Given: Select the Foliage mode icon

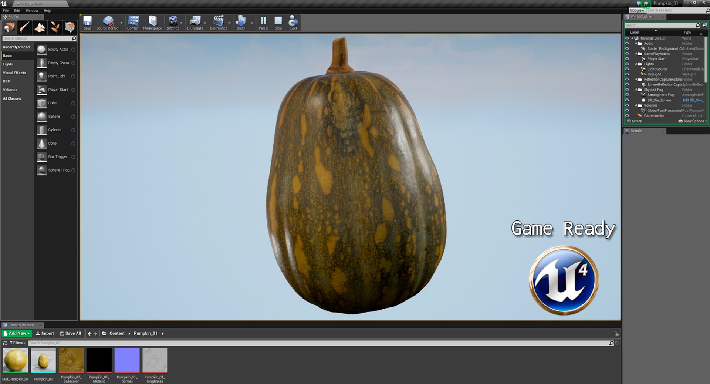Looking at the screenshot, I should coord(55,27).
